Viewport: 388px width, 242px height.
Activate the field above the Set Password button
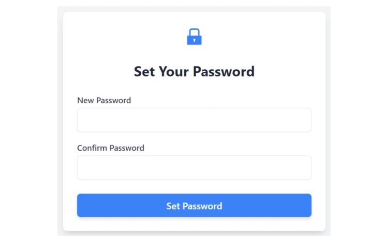tap(194, 167)
